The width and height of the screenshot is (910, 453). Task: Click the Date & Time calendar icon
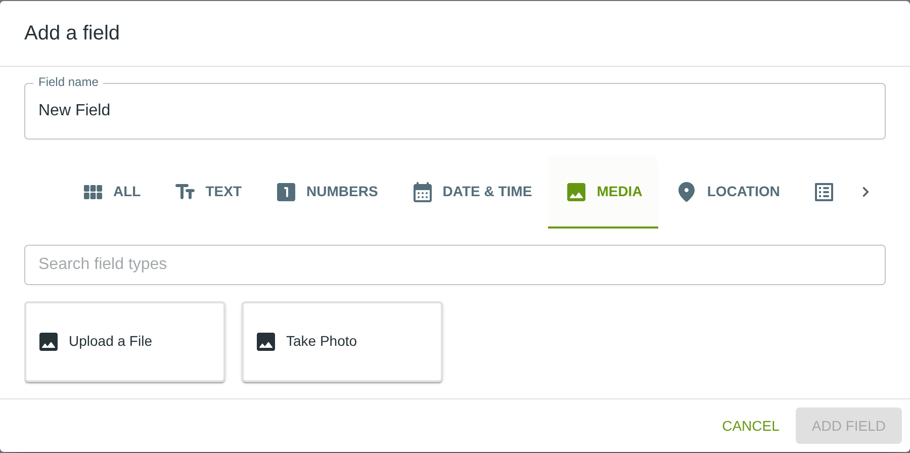pos(423,192)
